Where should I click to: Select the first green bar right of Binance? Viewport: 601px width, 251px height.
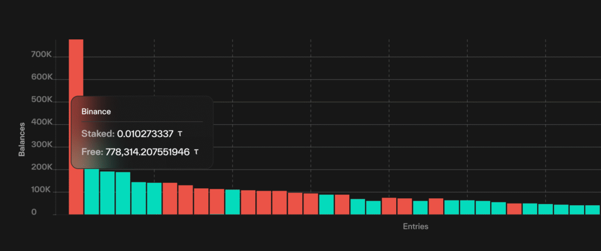[92, 191]
